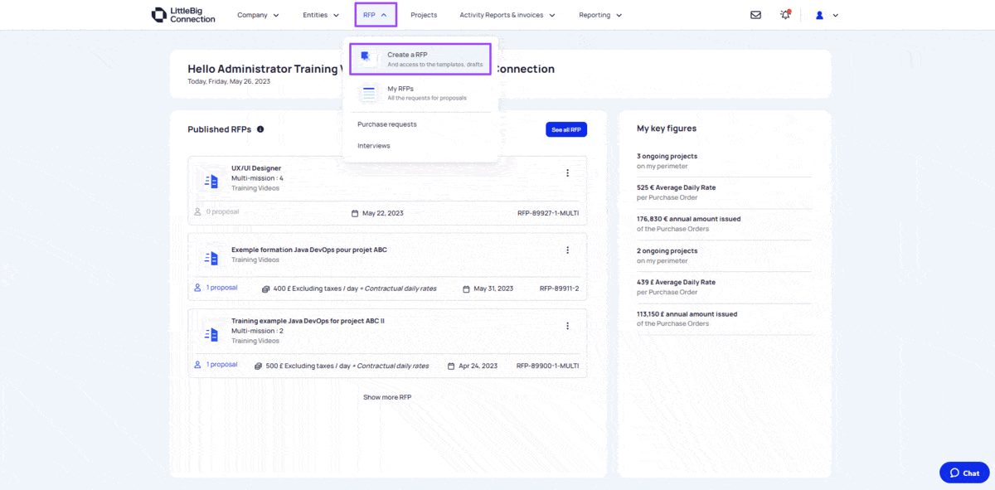Screen dimensions: 995x490
Task: Click the UX/UI Designer document icon
Action: pyautogui.click(x=211, y=182)
